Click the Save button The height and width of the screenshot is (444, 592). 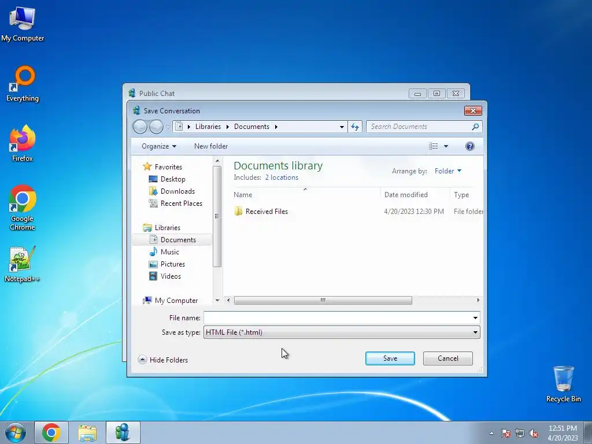coord(390,358)
